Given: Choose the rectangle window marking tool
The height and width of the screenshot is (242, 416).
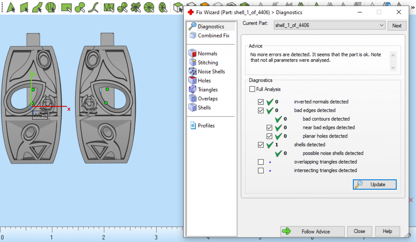Looking at the screenshot, I should (66, 7).
